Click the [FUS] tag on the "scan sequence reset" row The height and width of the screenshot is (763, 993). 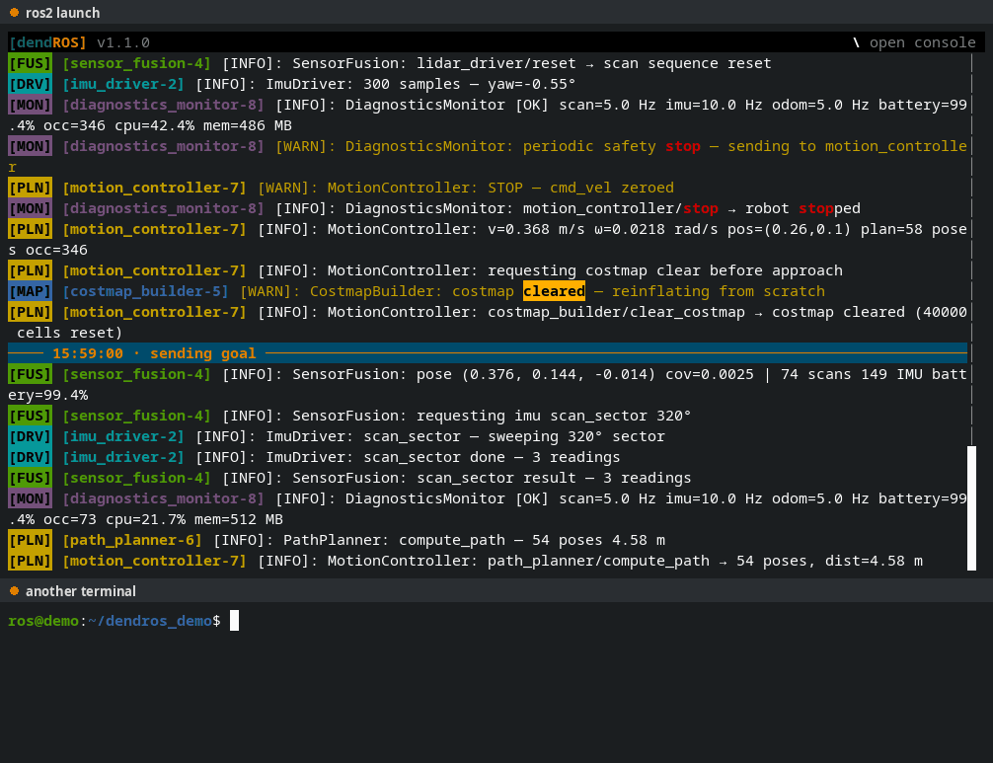tap(30, 63)
